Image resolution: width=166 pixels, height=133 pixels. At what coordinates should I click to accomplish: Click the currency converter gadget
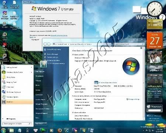click(x=155, y=24)
